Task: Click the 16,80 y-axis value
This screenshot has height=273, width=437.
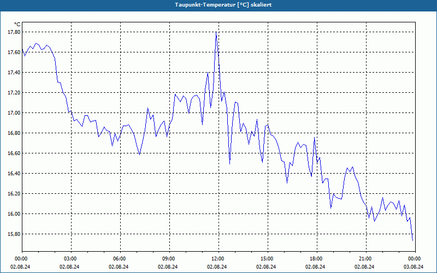Action: [x=15, y=133]
